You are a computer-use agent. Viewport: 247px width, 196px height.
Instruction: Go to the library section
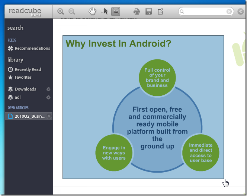pyautogui.click(x=15, y=60)
